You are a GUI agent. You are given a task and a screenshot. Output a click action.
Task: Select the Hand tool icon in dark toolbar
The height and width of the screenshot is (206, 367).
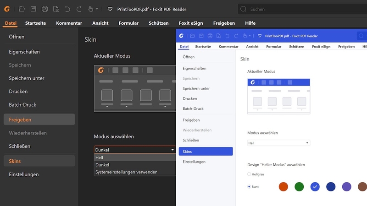[90, 9]
